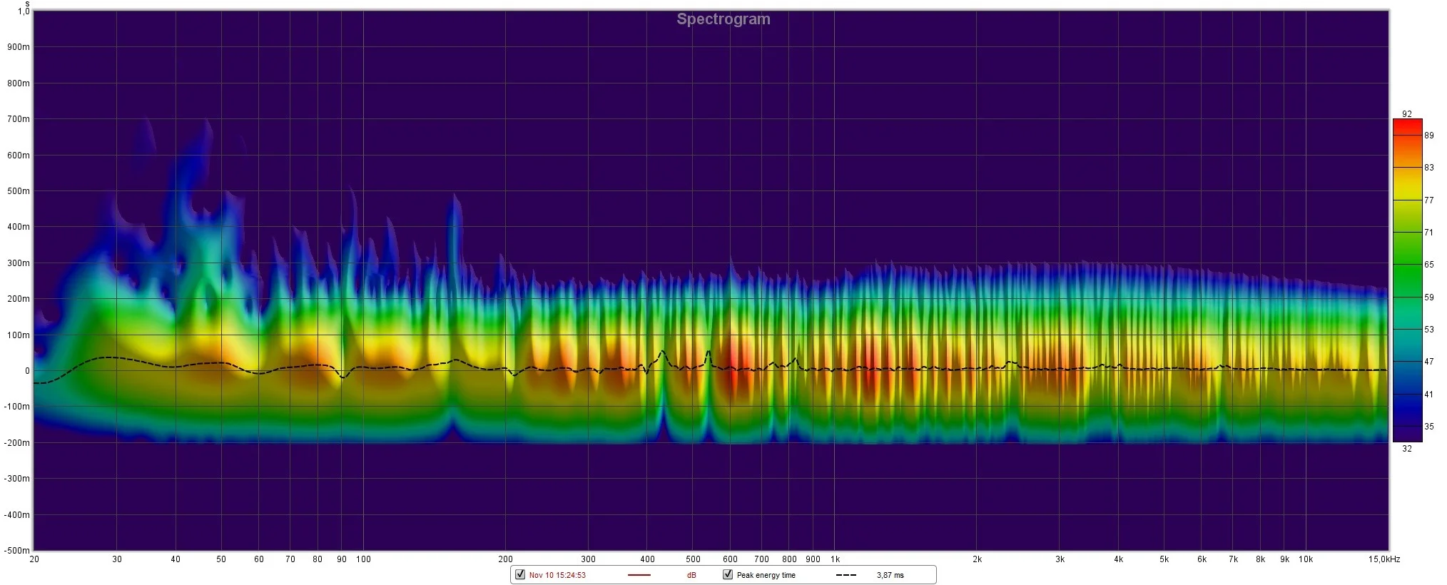Click the 10k frequency axis label
This screenshot has height=585, width=1447.
click(x=1305, y=559)
